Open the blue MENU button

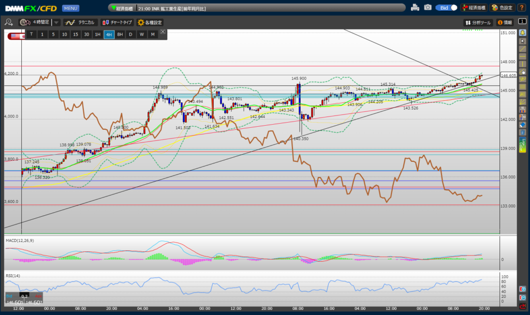click(x=70, y=8)
